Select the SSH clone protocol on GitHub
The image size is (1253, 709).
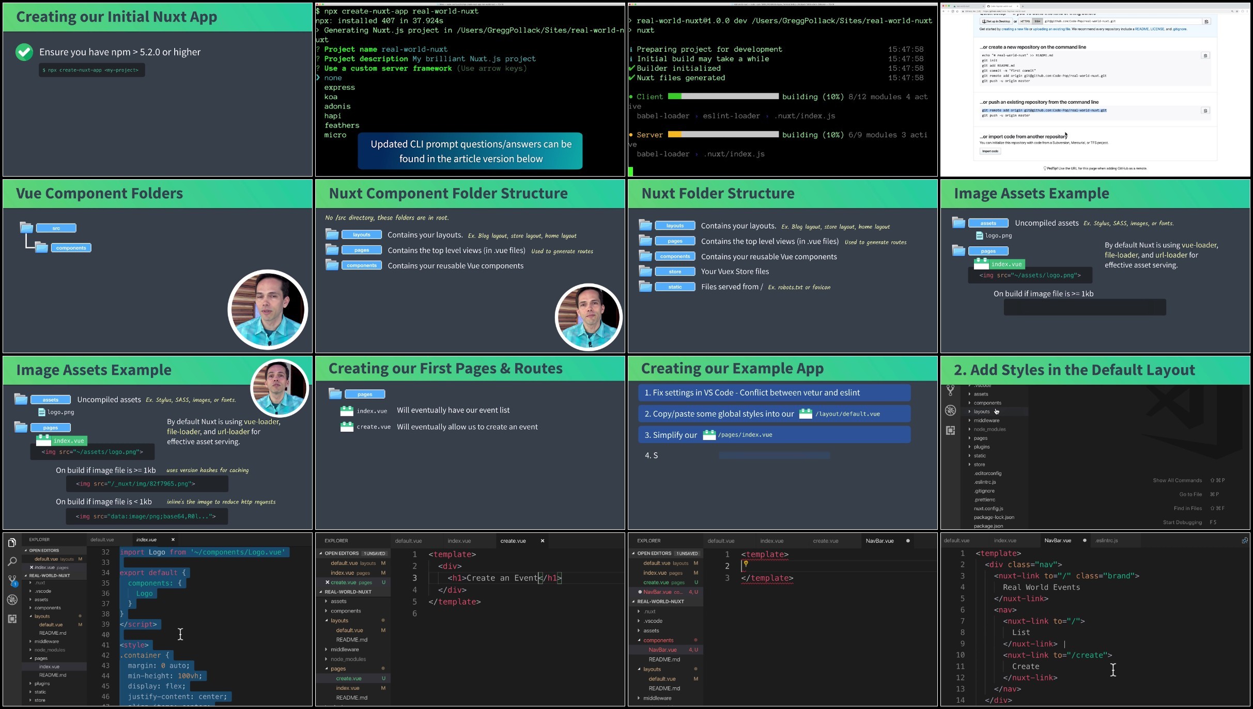[1037, 22]
